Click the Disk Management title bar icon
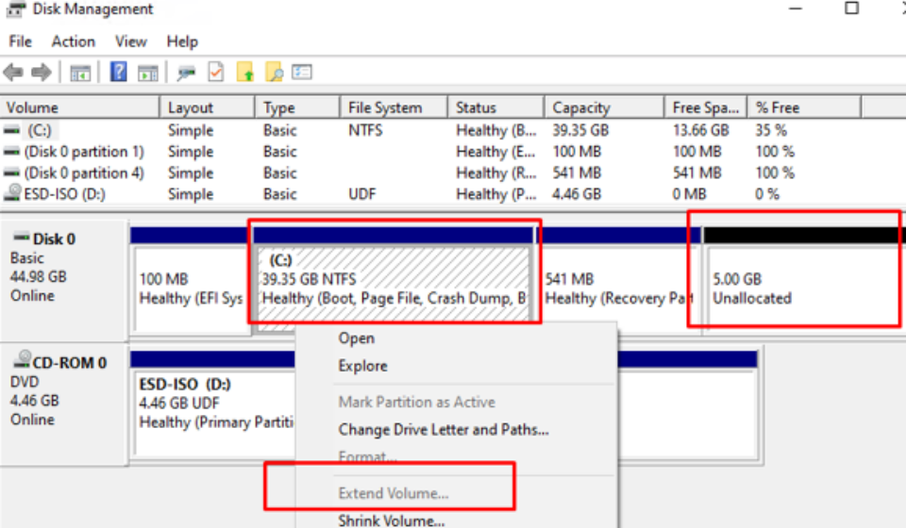906x528 pixels. click(x=16, y=8)
